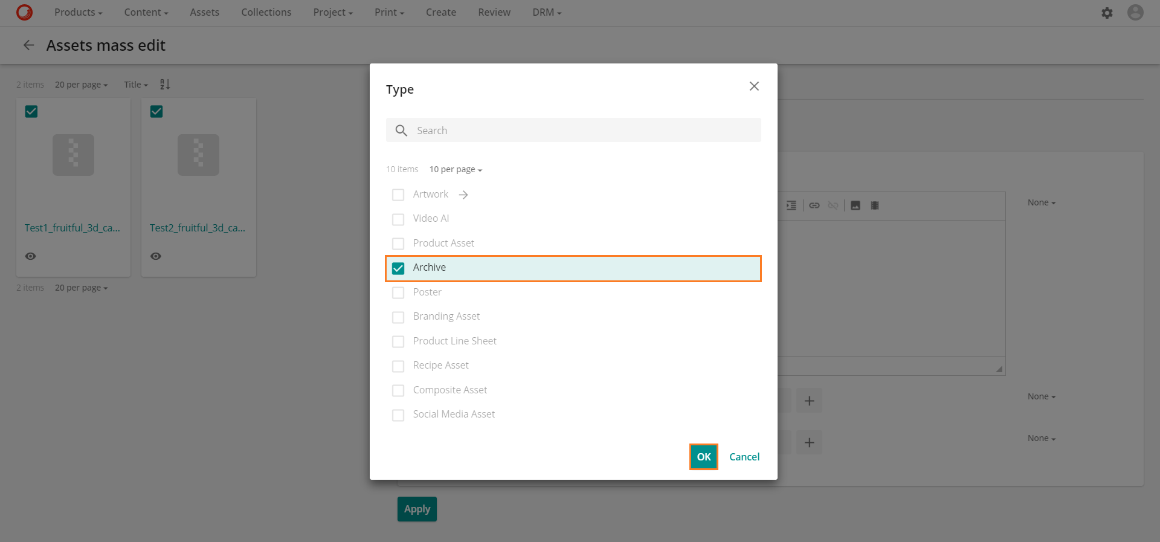Viewport: 1160px width, 542px height.
Task: Open the Products menu
Action: point(78,13)
